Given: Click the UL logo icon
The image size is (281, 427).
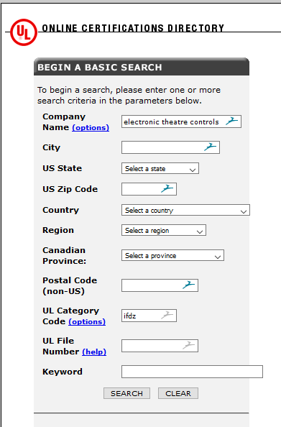Looking at the screenshot, I should point(24,32).
